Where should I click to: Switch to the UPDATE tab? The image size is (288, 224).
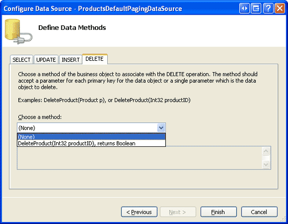(x=46, y=60)
